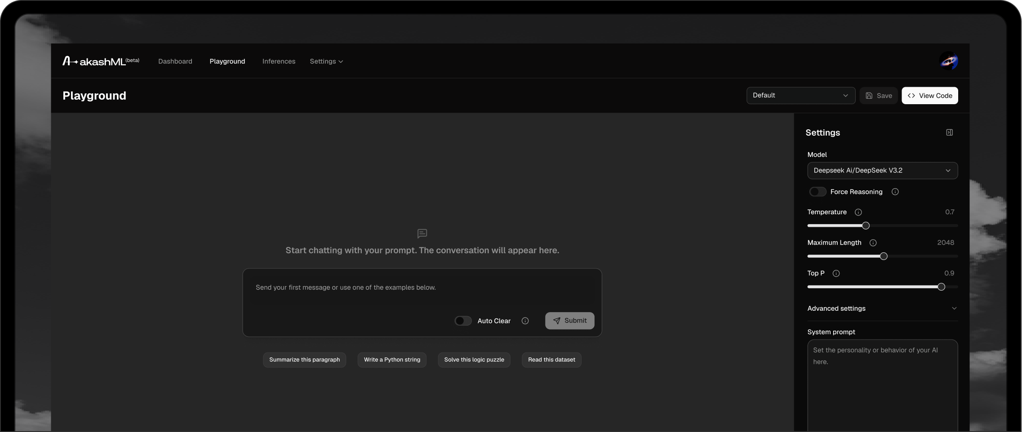Switch to the Inferences tab
This screenshot has width=1022, height=432.
click(x=279, y=62)
